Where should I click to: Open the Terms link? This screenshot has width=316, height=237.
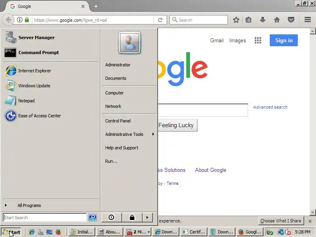coord(173,183)
